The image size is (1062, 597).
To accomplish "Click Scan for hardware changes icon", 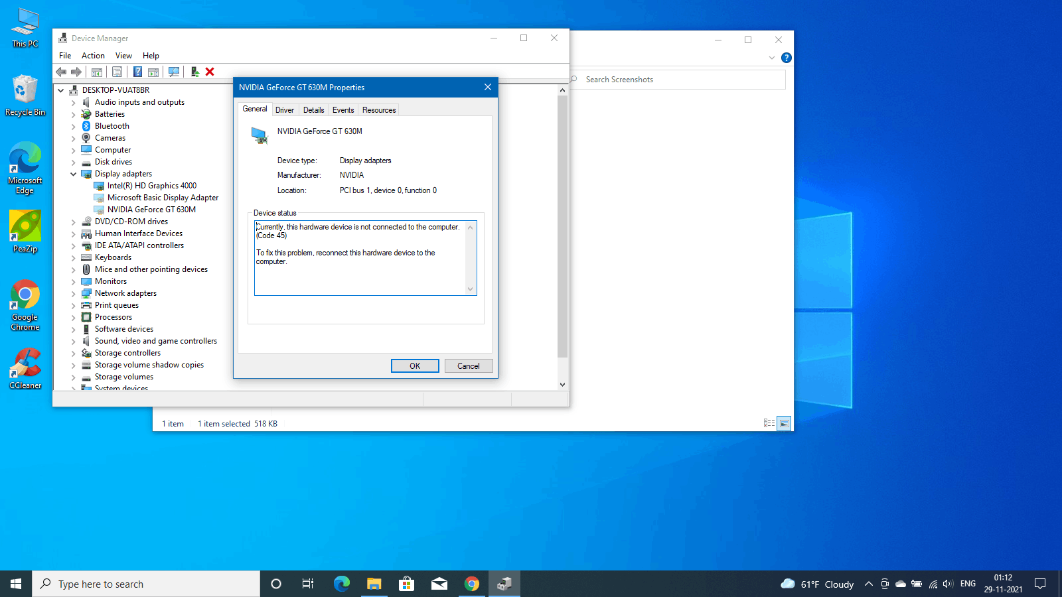I will 174,72.
